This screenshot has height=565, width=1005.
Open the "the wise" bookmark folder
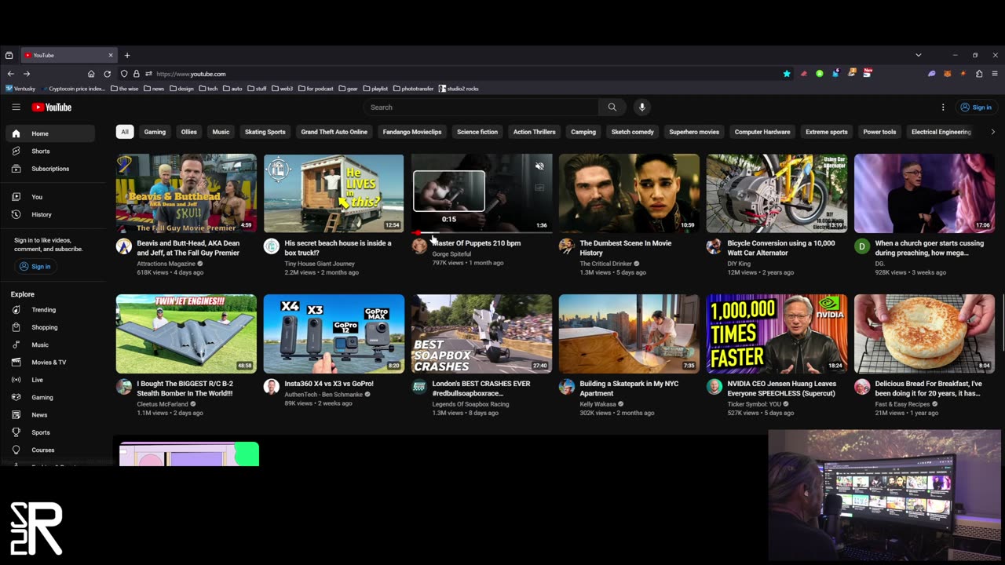(124, 89)
